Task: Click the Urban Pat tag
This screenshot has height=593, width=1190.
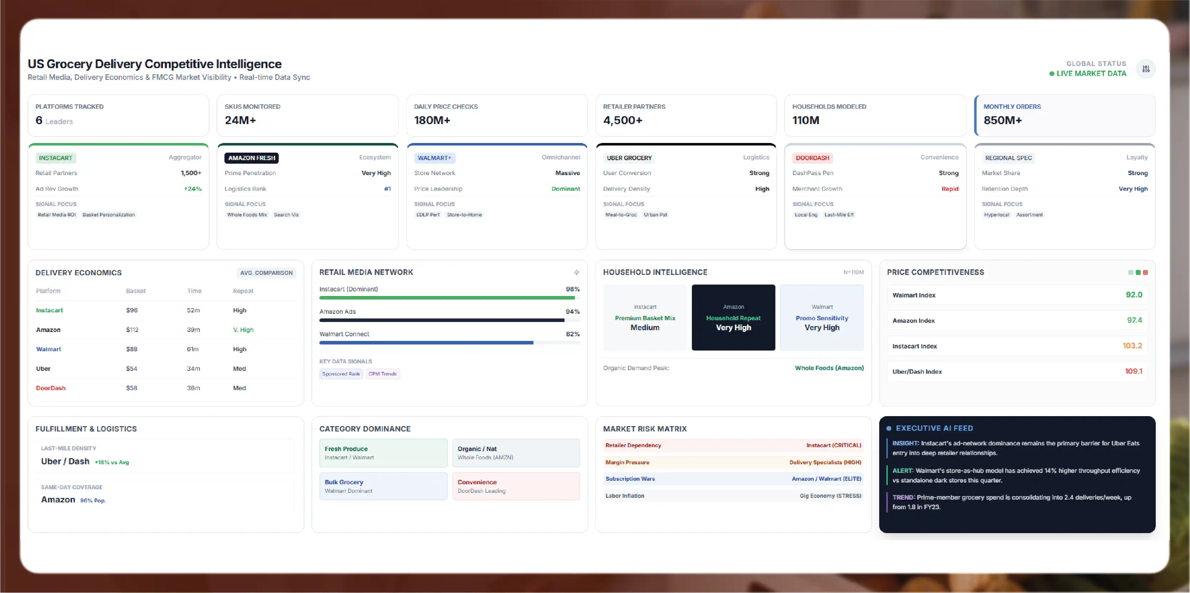Action: tap(655, 215)
